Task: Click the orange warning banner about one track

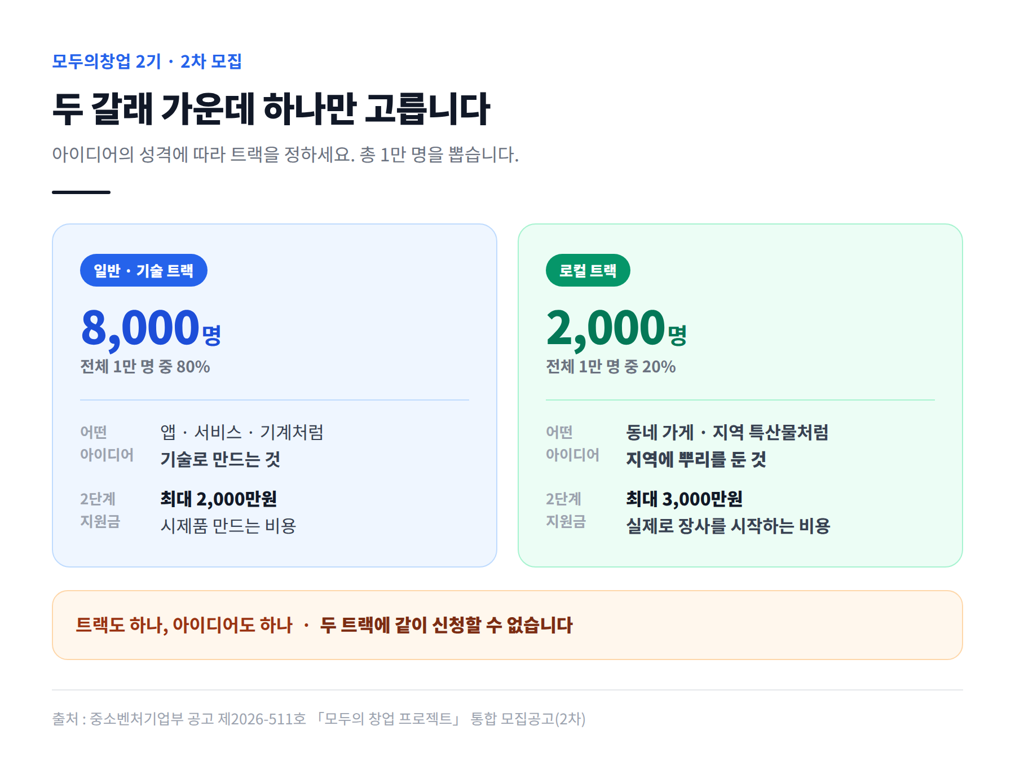Action: 507,625
